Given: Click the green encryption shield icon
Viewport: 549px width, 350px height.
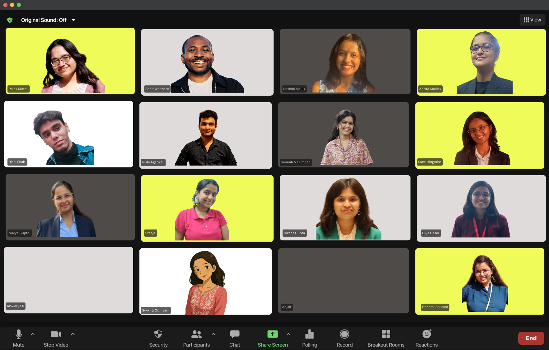Looking at the screenshot, I should 10,20.
